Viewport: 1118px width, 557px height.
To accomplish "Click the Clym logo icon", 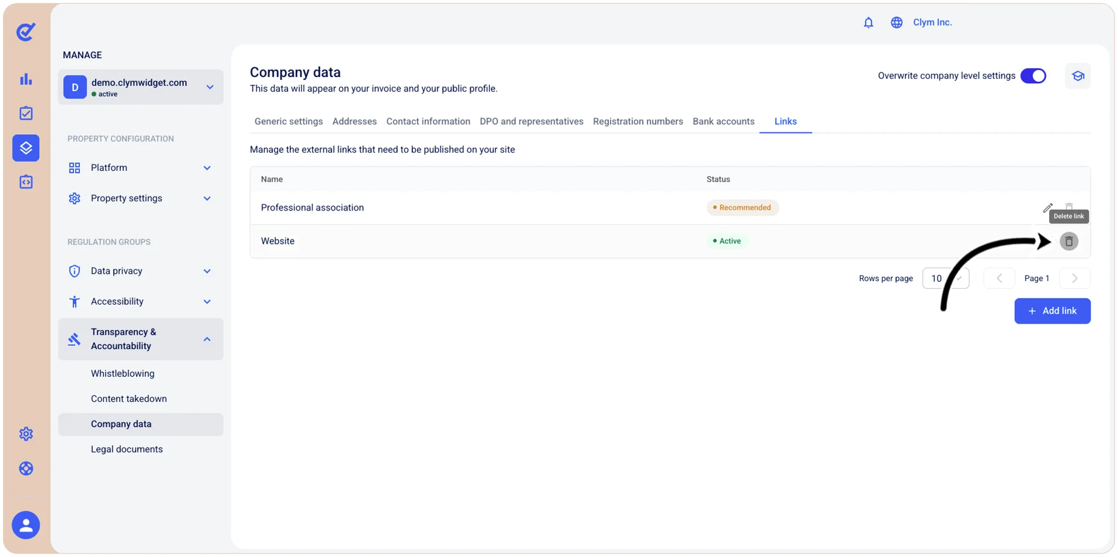I will [x=26, y=31].
